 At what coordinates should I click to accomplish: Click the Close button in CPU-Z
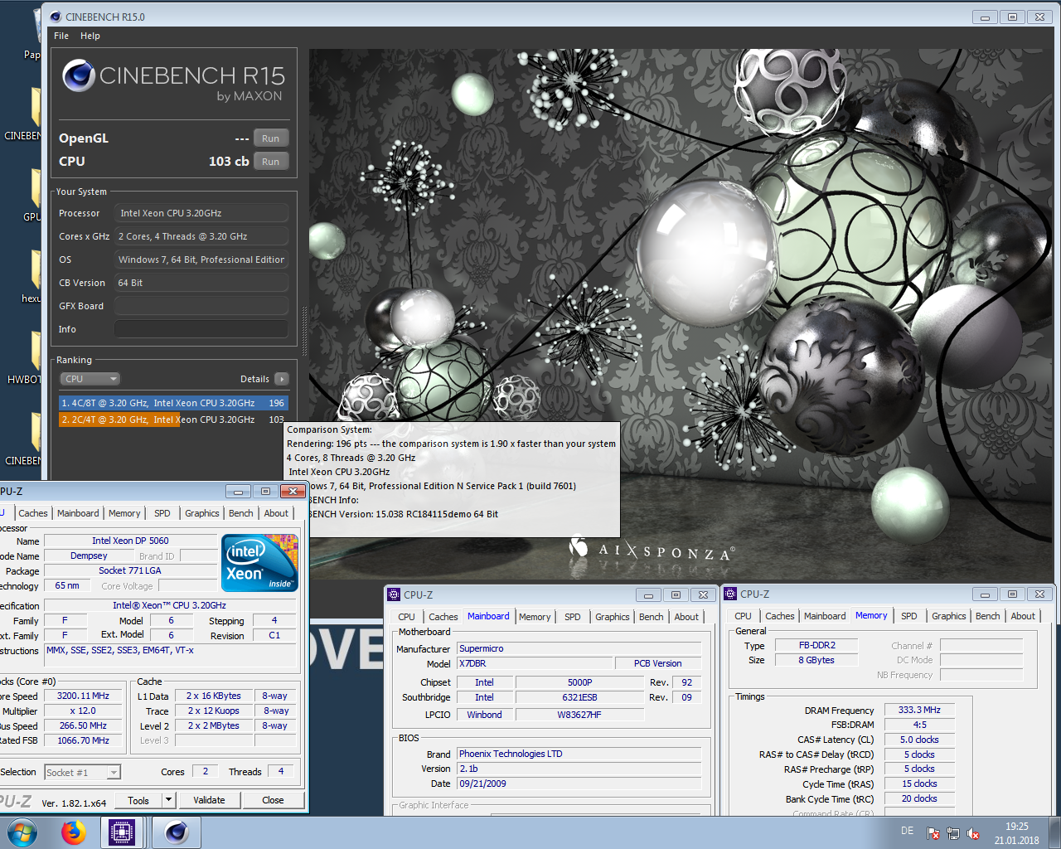(273, 800)
